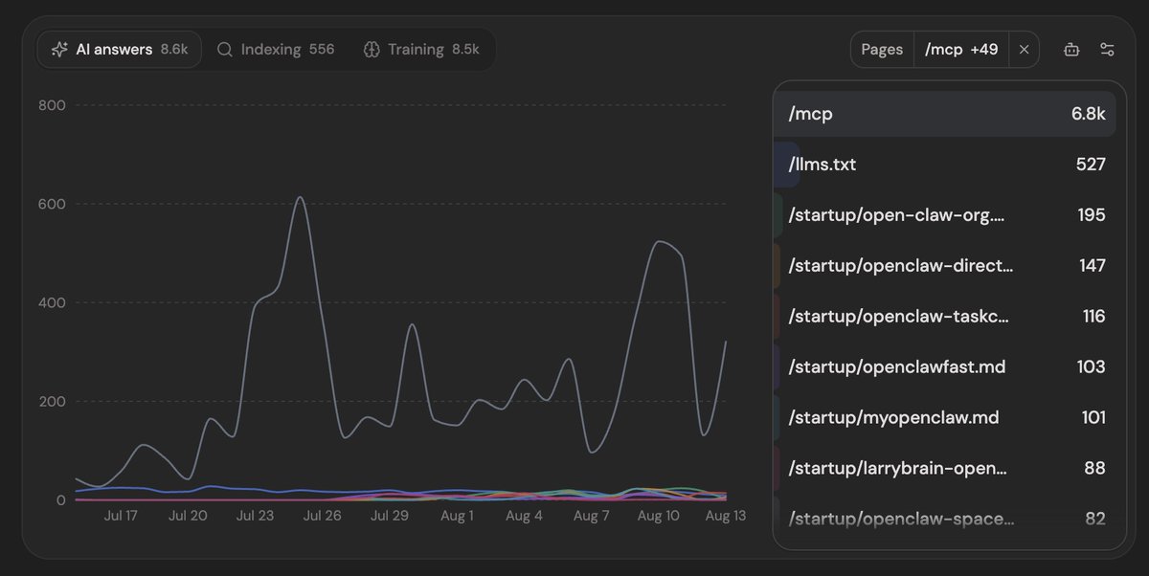
Task: Click the Jul 23 axis label
Action: pos(256,516)
